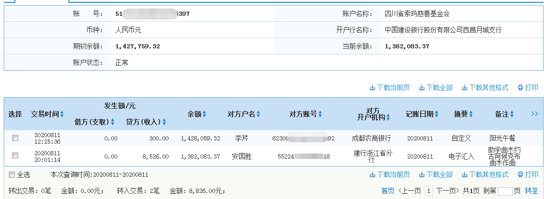544x199 pixels.
Task: Sort by 对方户名 column arrows
Action: pyautogui.click(x=258, y=114)
